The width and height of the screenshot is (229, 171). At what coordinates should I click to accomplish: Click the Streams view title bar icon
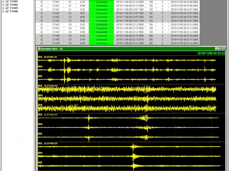40,48
